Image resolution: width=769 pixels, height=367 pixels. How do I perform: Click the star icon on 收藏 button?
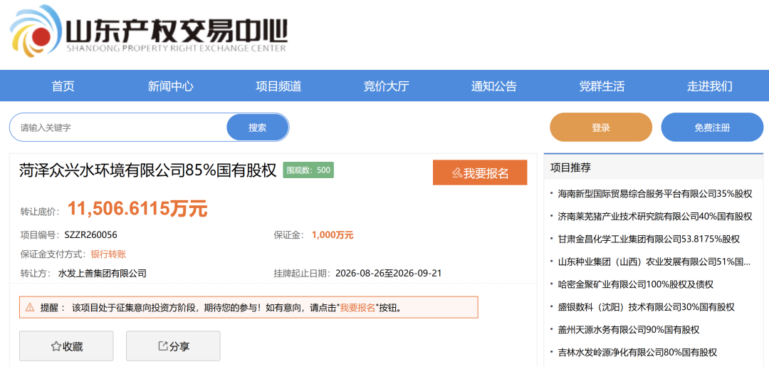point(56,346)
